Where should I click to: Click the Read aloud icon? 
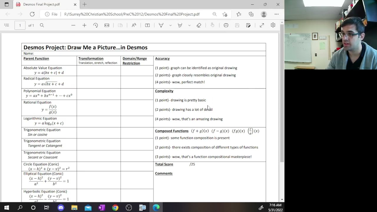click(134, 25)
